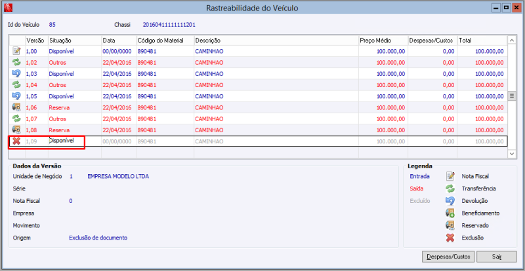
Task: Click the grid scrollbar up arrow
Action: 512,40
